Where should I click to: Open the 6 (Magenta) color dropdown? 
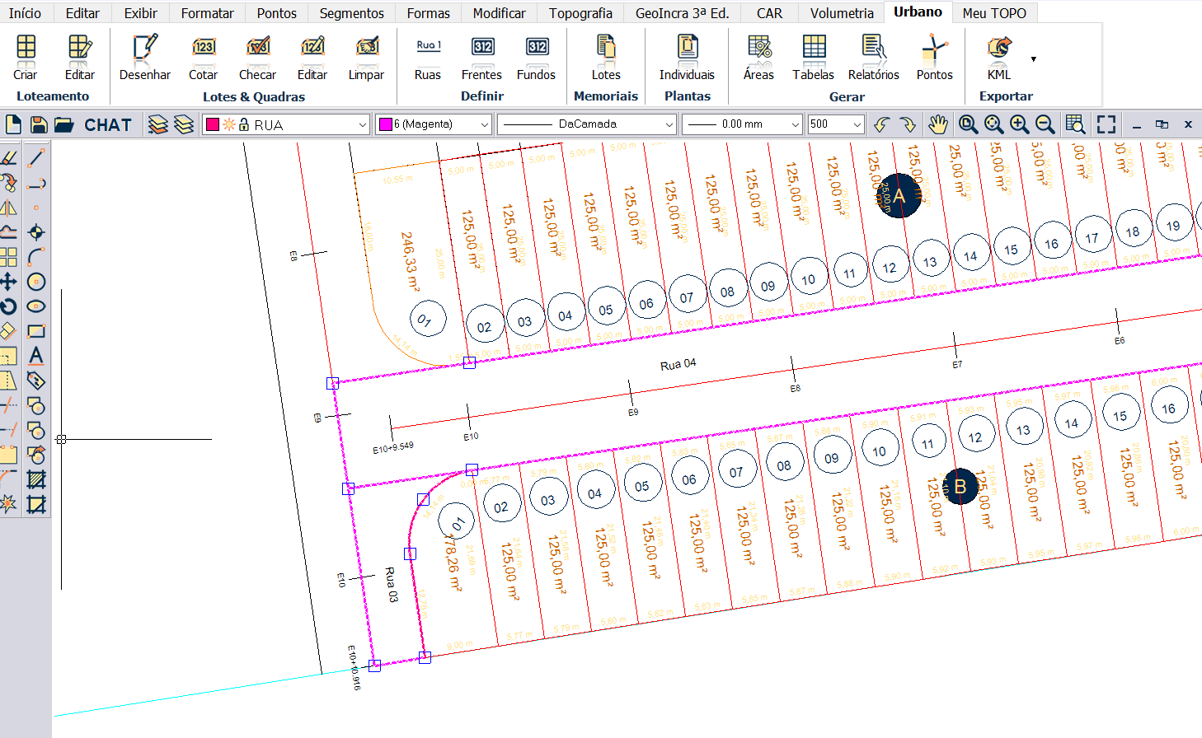point(484,124)
